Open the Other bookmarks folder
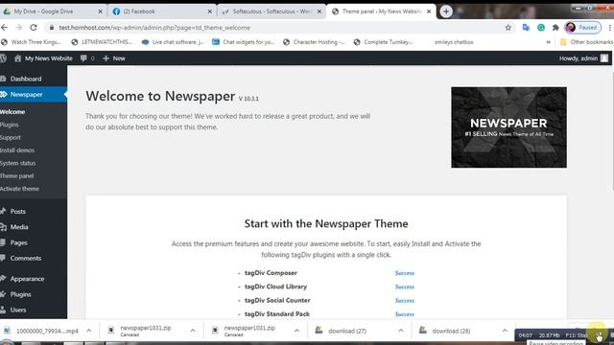The height and width of the screenshot is (345, 614). pyautogui.click(x=586, y=42)
